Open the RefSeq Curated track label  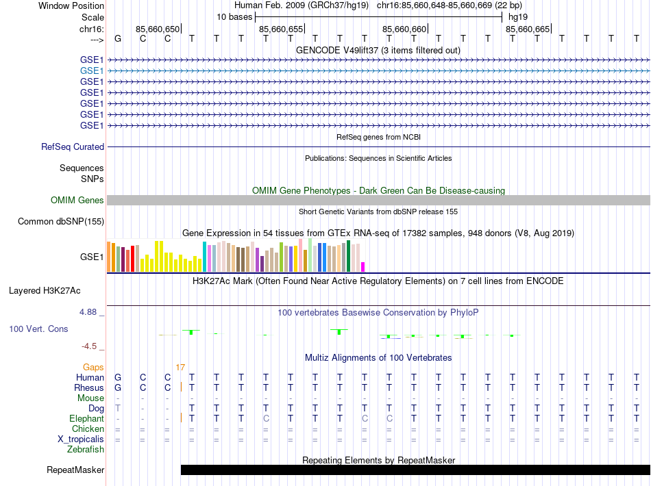73,146
